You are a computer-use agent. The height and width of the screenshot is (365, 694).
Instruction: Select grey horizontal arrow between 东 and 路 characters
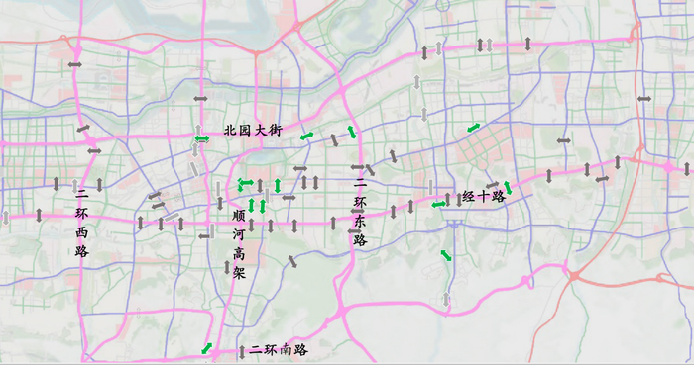click(355, 231)
